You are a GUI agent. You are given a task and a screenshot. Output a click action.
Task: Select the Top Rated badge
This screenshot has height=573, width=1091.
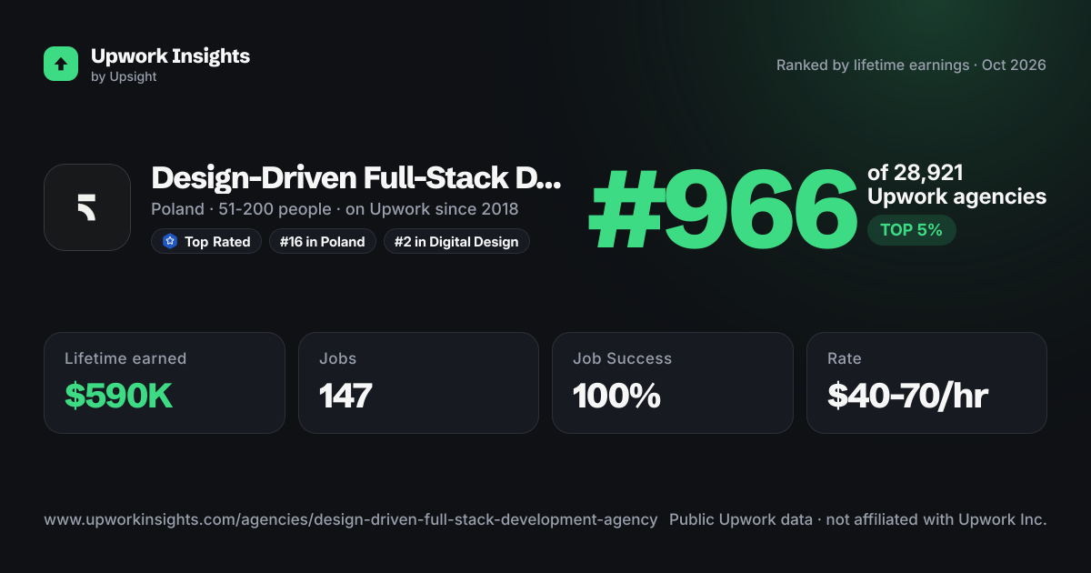(x=206, y=242)
